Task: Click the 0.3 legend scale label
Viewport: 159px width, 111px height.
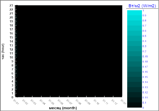Action: [144, 46]
